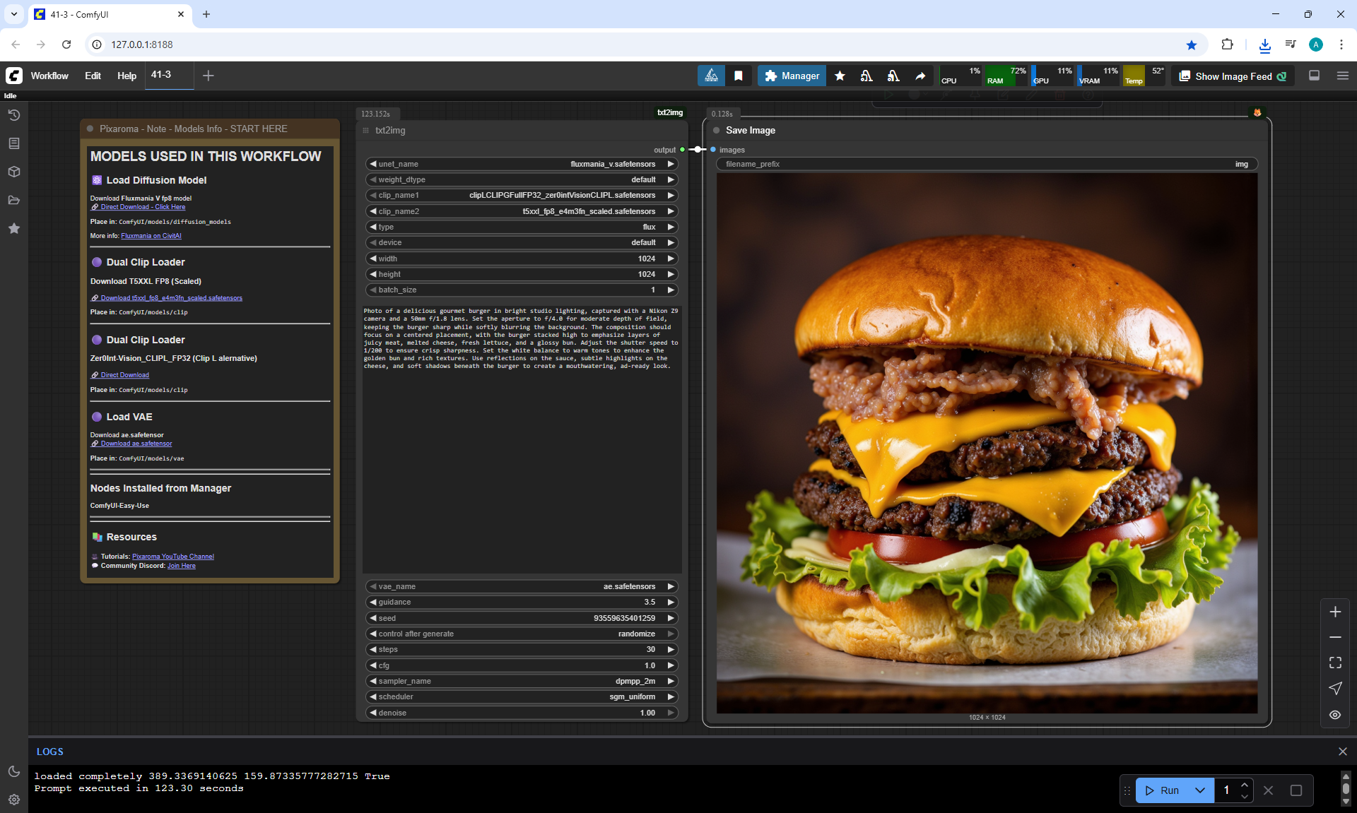The image size is (1357, 813).
Task: Open the node library cube icon
Action: click(13, 172)
